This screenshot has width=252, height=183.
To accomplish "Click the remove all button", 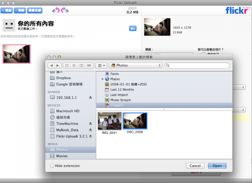I will pos(35,11).
